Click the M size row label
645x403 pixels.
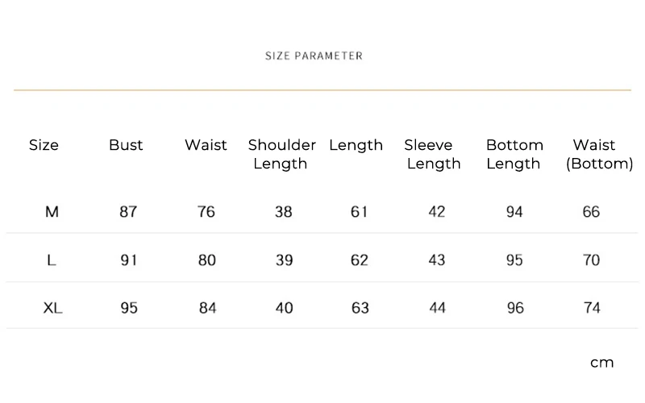tap(52, 212)
